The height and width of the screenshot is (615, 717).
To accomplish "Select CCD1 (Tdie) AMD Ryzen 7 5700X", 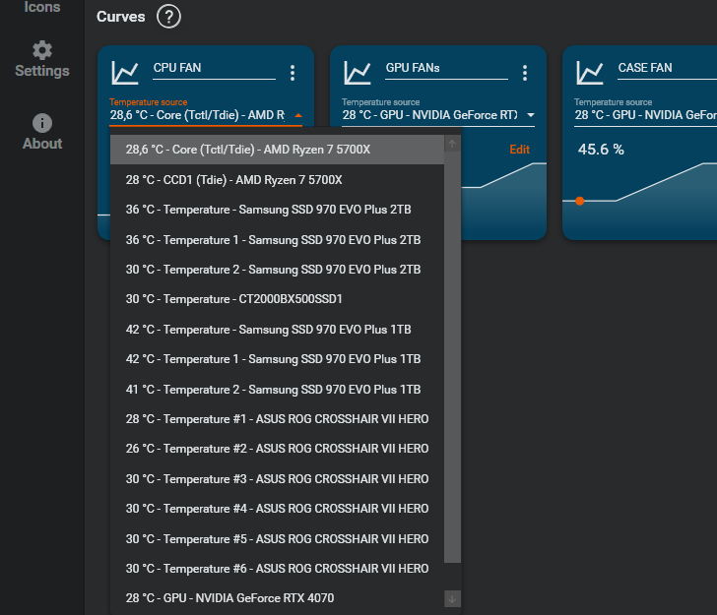I will [x=277, y=179].
